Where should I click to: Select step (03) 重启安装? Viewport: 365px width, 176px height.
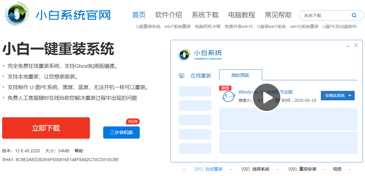pyautogui.click(x=302, y=169)
